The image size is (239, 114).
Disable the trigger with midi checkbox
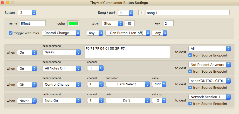(x=11, y=33)
